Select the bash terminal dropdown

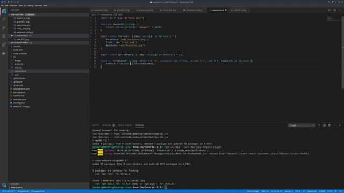point(301,125)
